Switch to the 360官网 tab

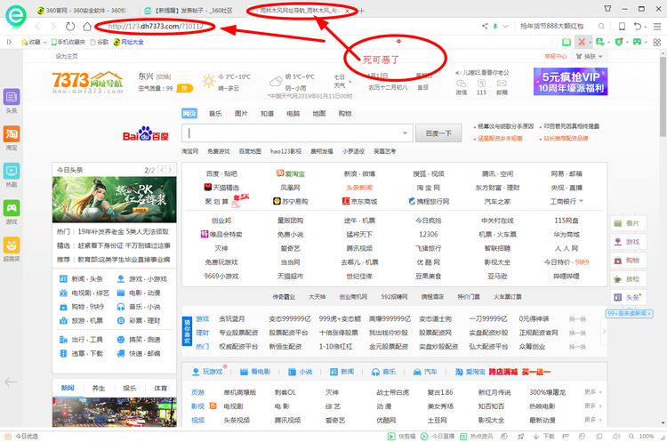click(x=81, y=11)
